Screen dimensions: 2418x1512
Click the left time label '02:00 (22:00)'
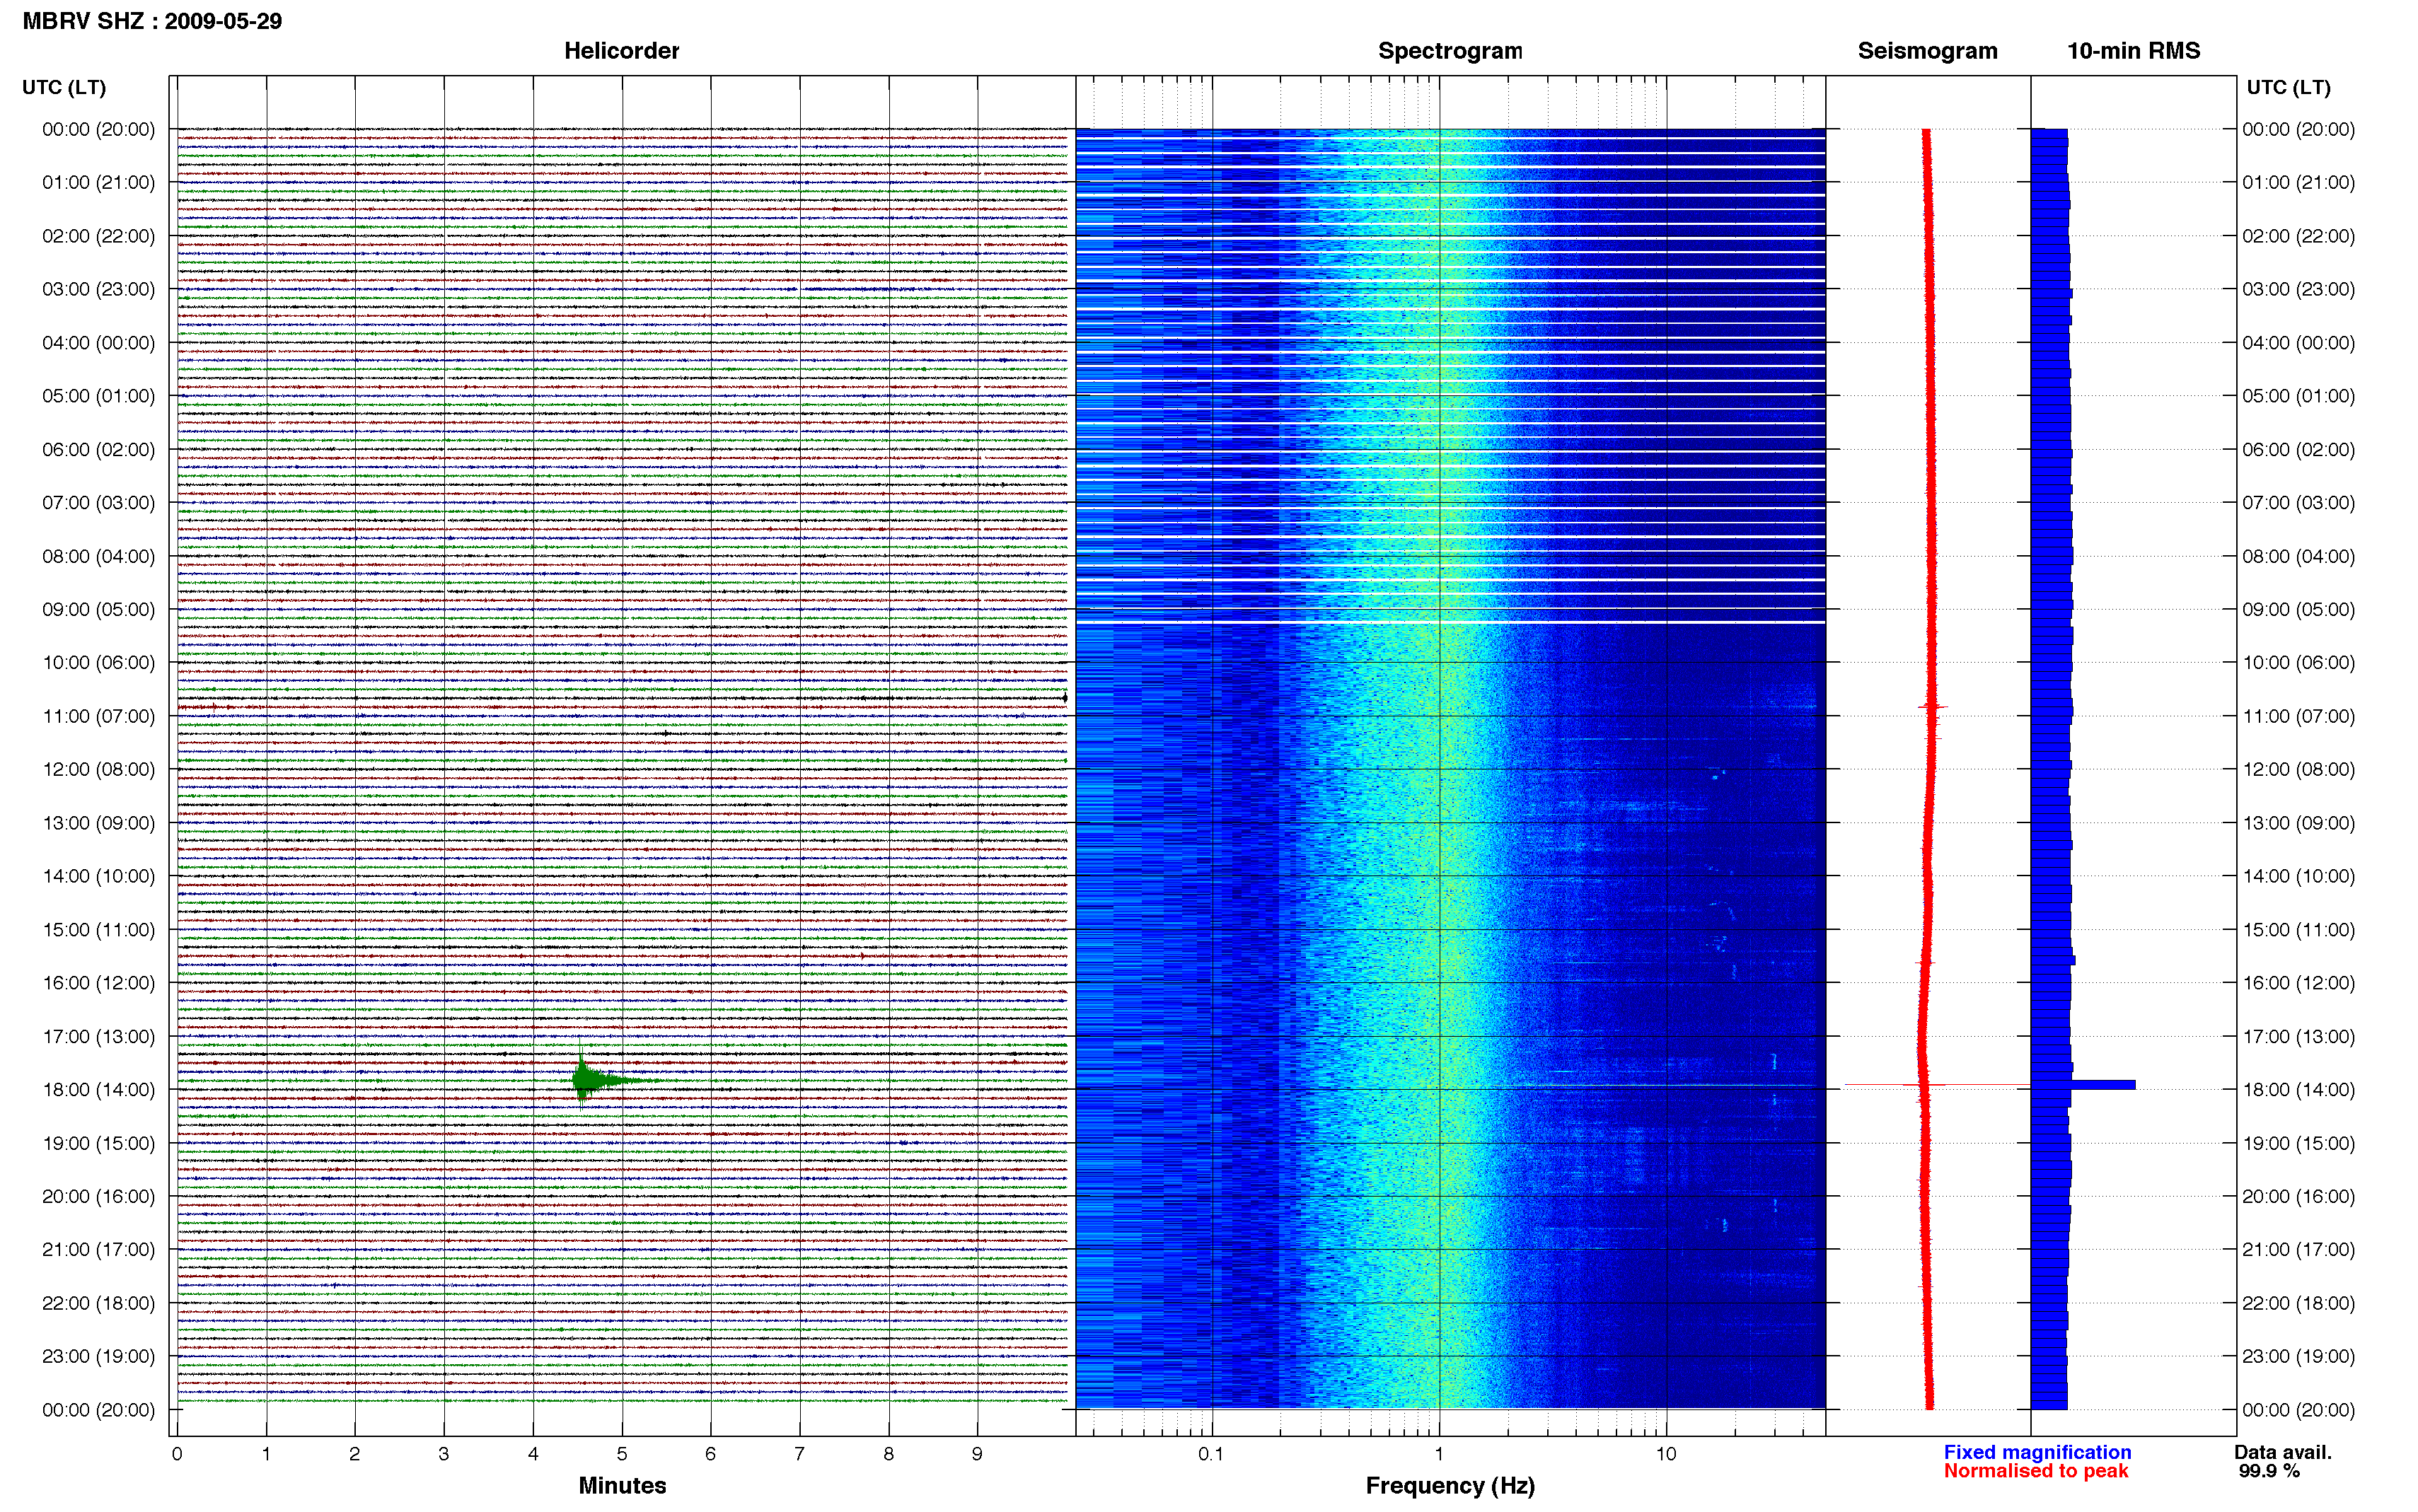(98, 236)
